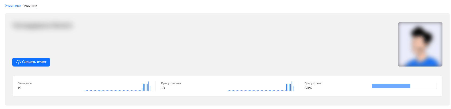Click the Присутствие stat label
The image size is (451, 109).
[313, 83]
